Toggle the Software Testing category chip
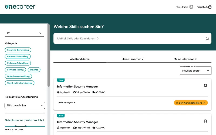The image size is (216, 135). (15, 70)
